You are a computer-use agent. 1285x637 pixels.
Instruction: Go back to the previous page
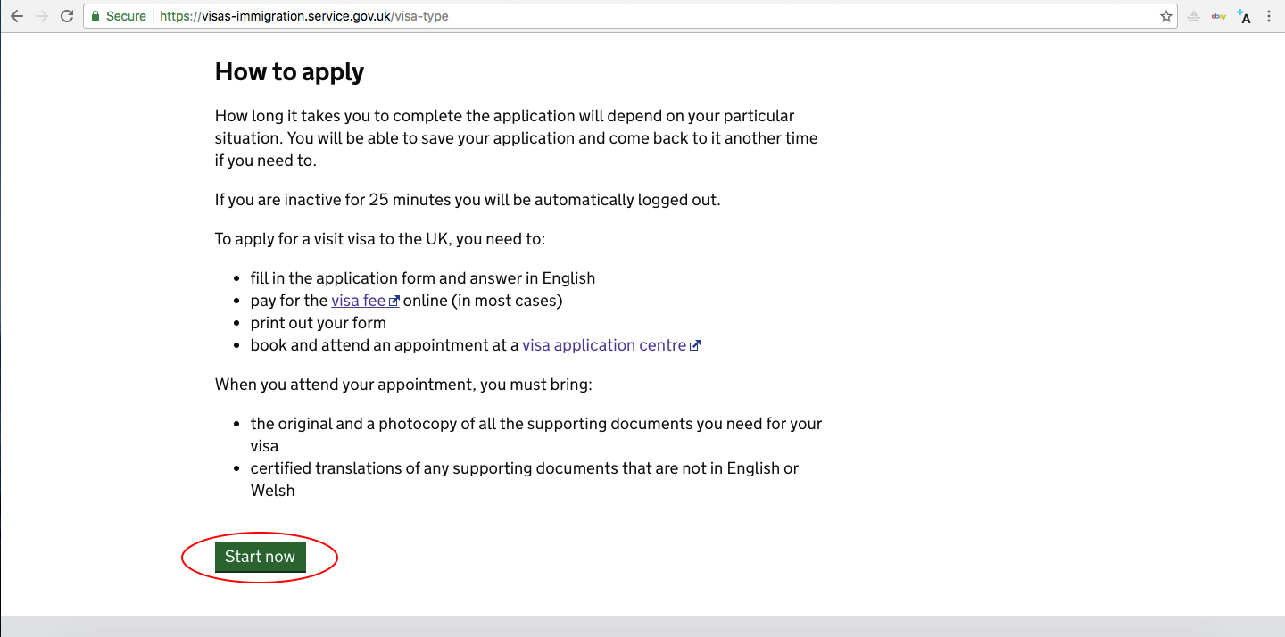pyautogui.click(x=17, y=16)
